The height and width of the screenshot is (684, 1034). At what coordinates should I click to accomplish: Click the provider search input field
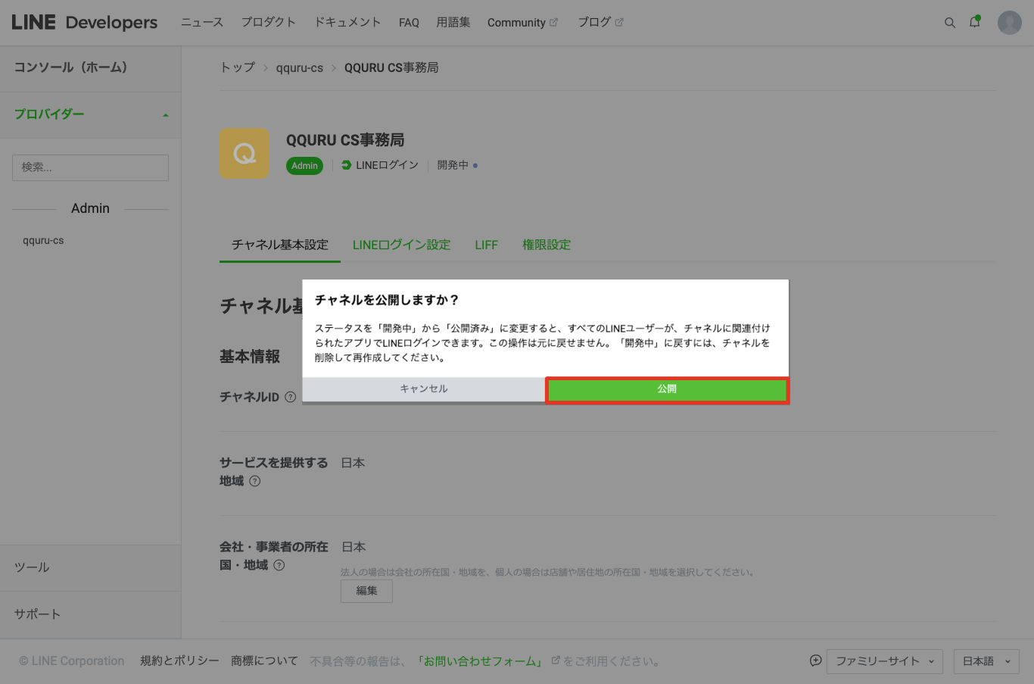pyautogui.click(x=90, y=167)
